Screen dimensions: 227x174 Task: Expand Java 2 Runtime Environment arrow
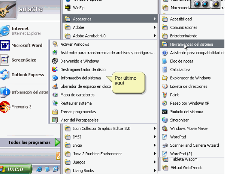155,154
